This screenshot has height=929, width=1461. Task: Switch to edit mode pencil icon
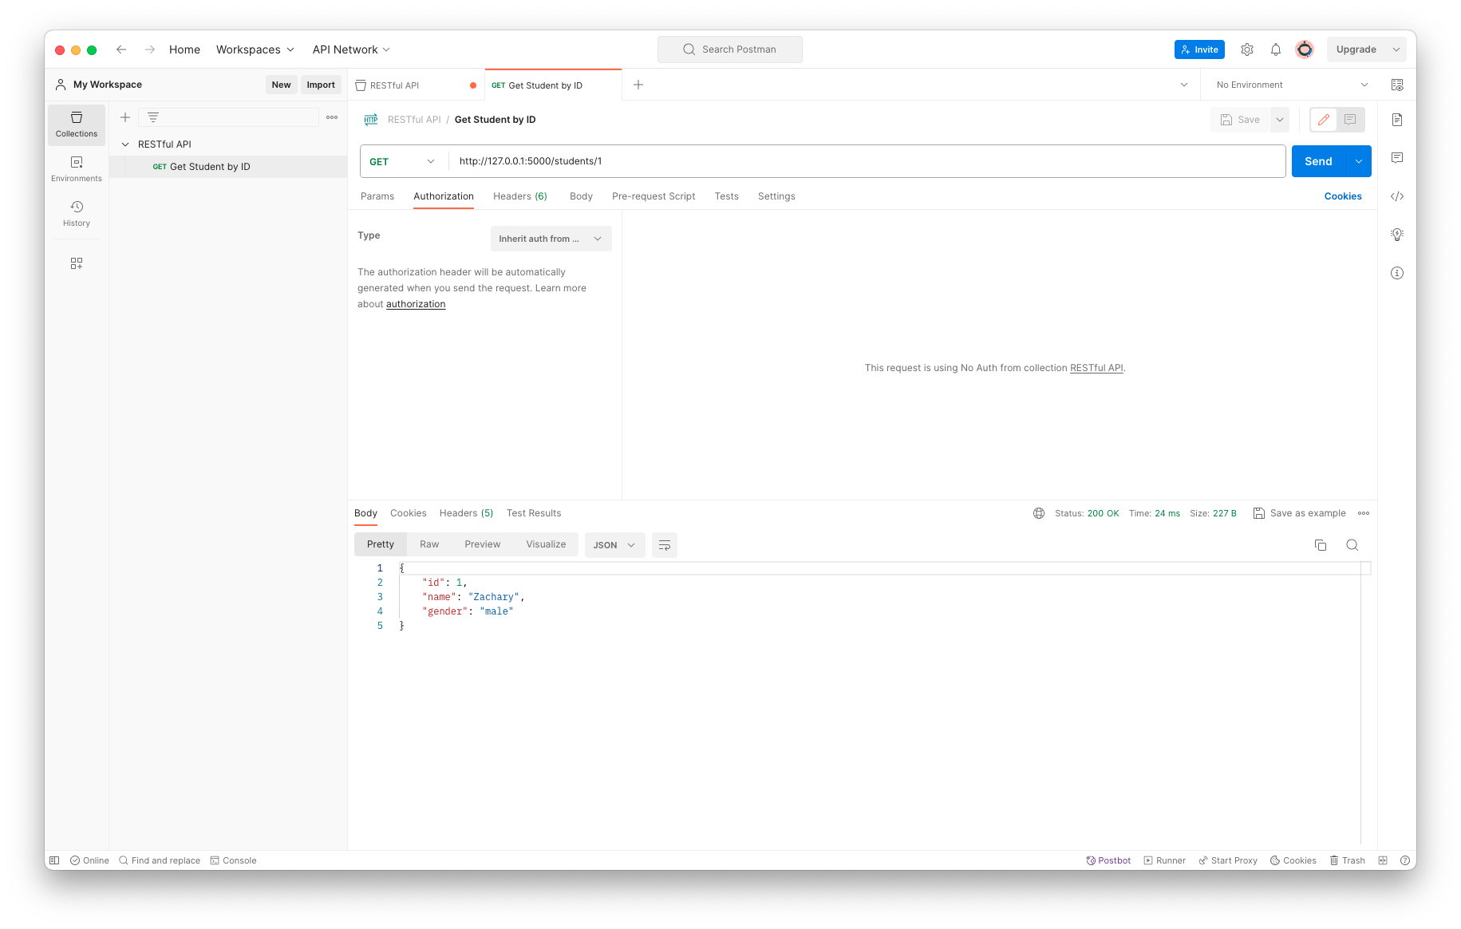coord(1324,120)
